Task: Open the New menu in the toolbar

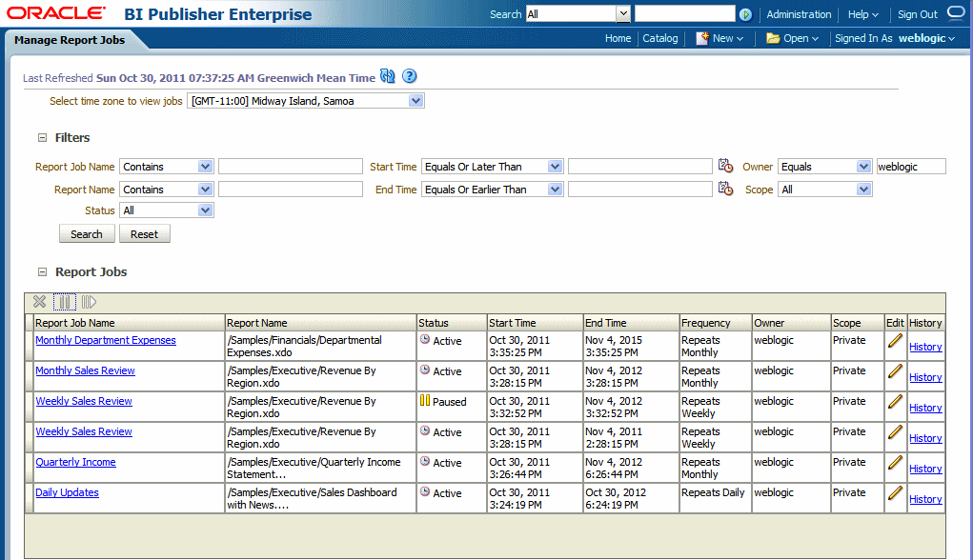Action: coord(721,38)
